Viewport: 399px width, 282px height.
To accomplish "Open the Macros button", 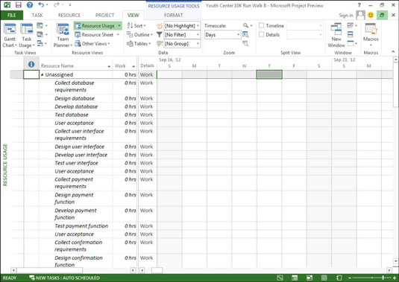I will (371, 35).
